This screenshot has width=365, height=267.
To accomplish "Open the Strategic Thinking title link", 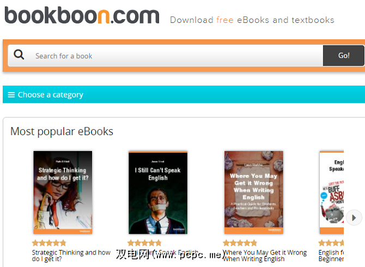I will [x=71, y=256].
